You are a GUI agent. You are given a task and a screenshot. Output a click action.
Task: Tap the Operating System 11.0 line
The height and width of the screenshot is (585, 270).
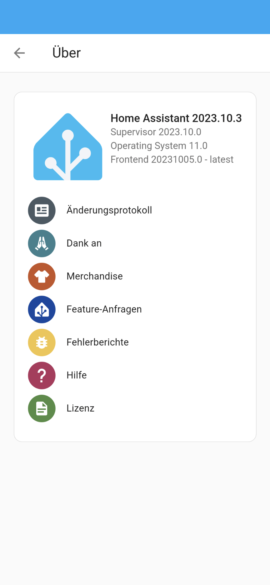pos(159,146)
